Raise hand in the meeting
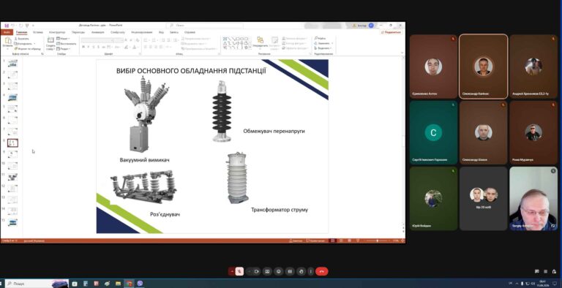Viewport: 562px width, 288px height. [301, 271]
